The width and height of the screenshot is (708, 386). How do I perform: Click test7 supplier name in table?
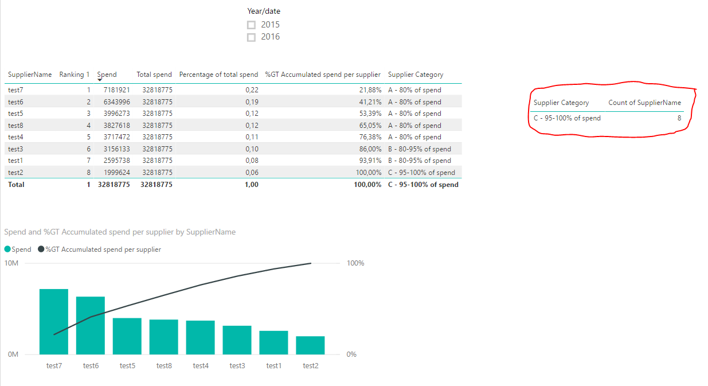(x=15, y=90)
